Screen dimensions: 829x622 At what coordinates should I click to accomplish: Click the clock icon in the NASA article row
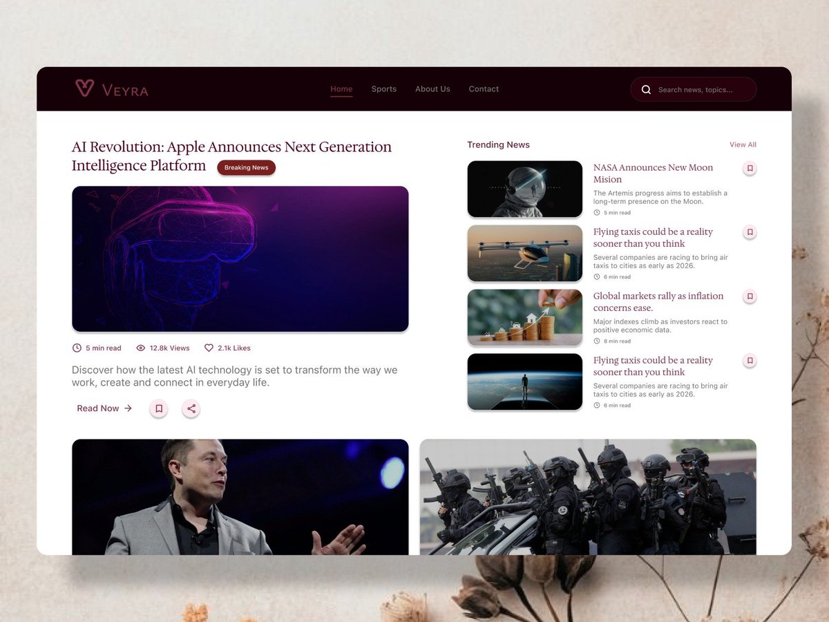click(x=597, y=213)
